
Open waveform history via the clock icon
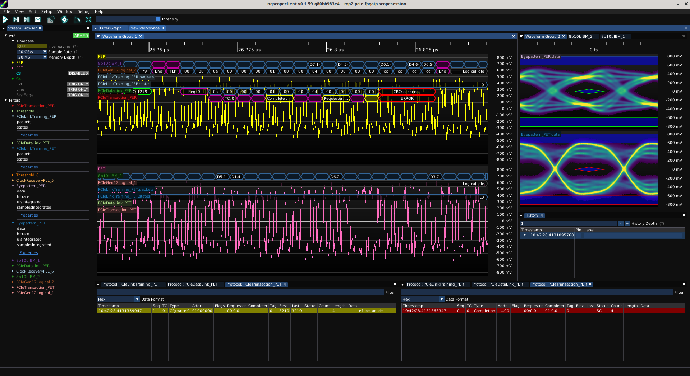point(51,19)
